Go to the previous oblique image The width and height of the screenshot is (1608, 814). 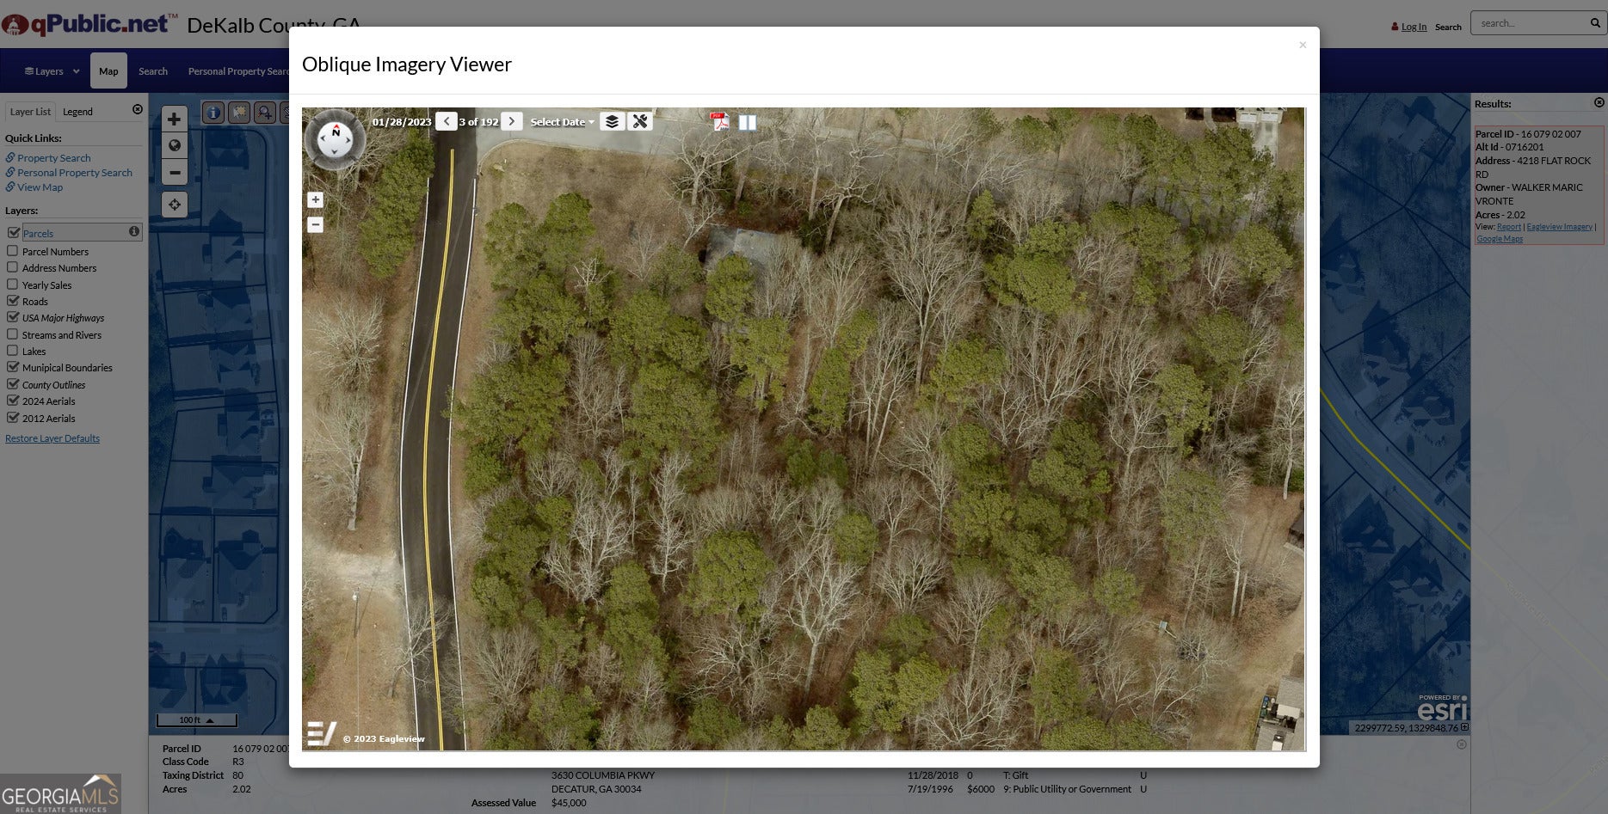click(446, 122)
